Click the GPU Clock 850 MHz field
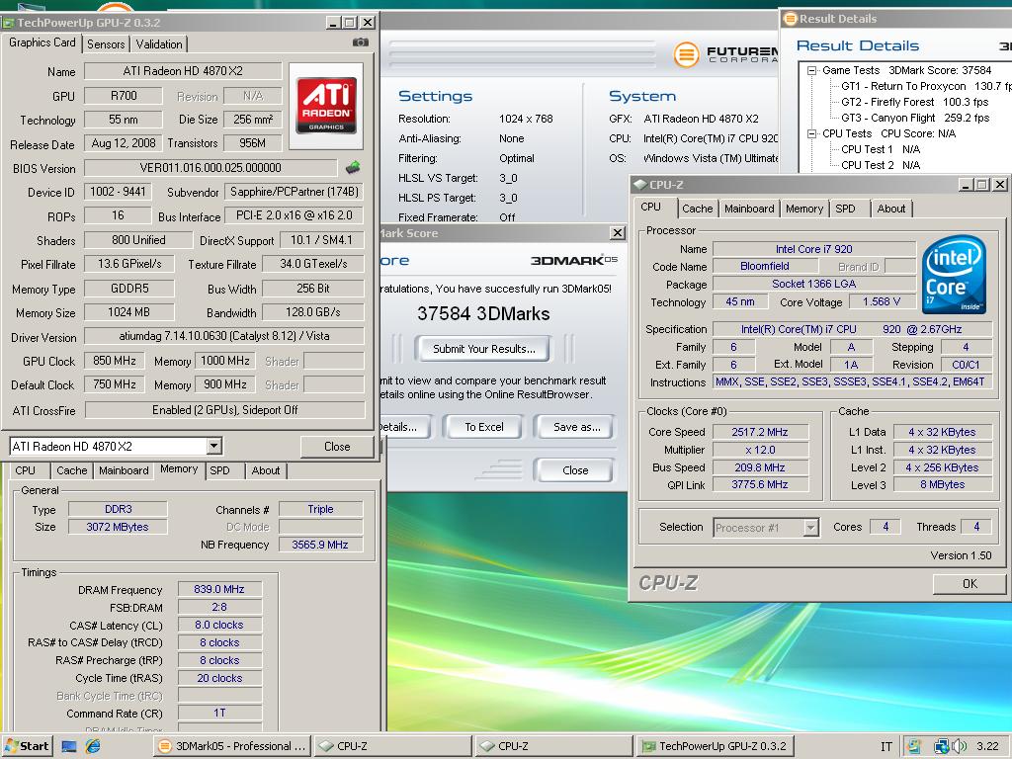This screenshot has width=1012, height=759. (115, 361)
